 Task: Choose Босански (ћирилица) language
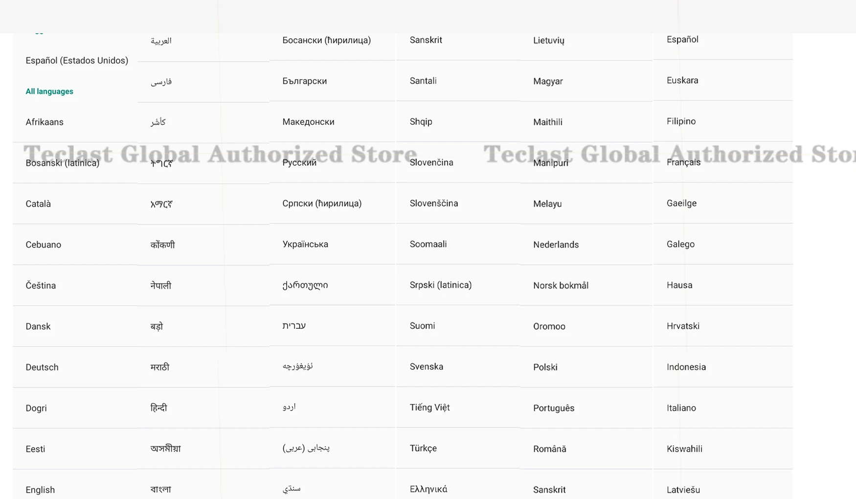327,40
